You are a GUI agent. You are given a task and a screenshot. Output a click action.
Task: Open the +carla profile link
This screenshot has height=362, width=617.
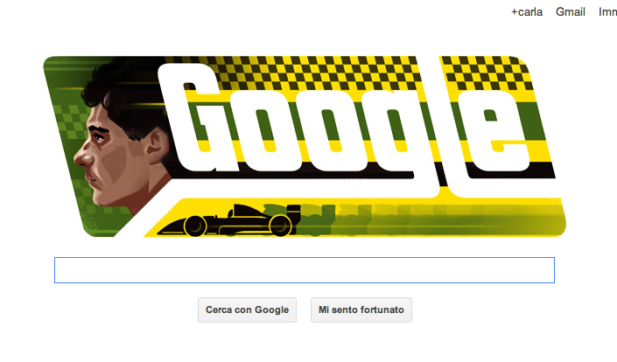[527, 12]
